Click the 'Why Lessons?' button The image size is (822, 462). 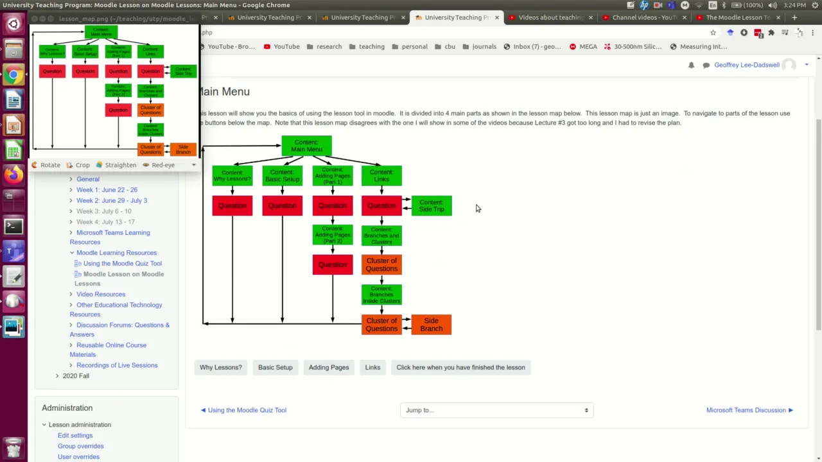coord(221,368)
